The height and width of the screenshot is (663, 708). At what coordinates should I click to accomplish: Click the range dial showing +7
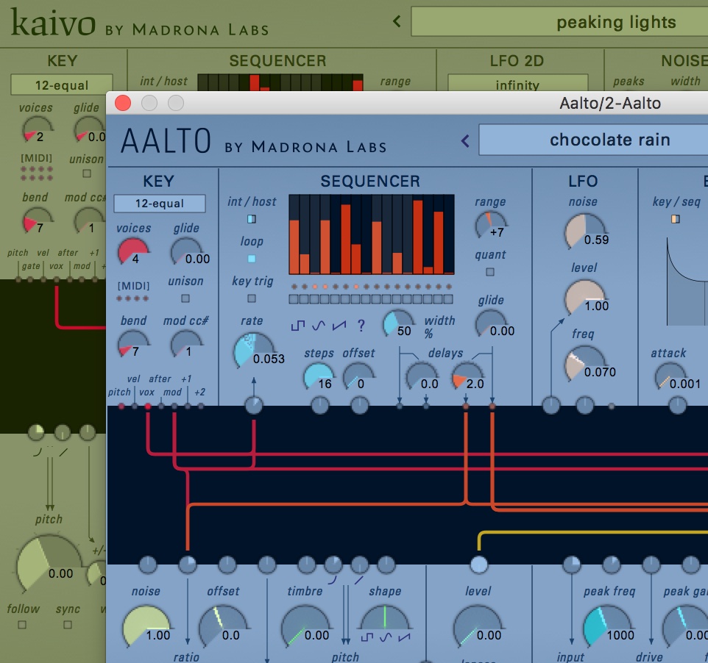[492, 225]
